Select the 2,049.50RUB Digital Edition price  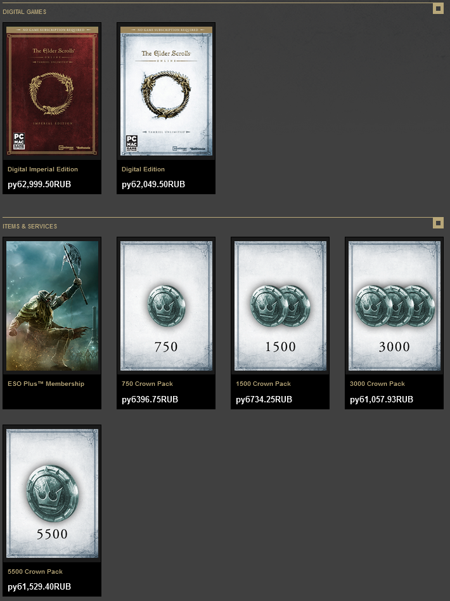tap(153, 185)
